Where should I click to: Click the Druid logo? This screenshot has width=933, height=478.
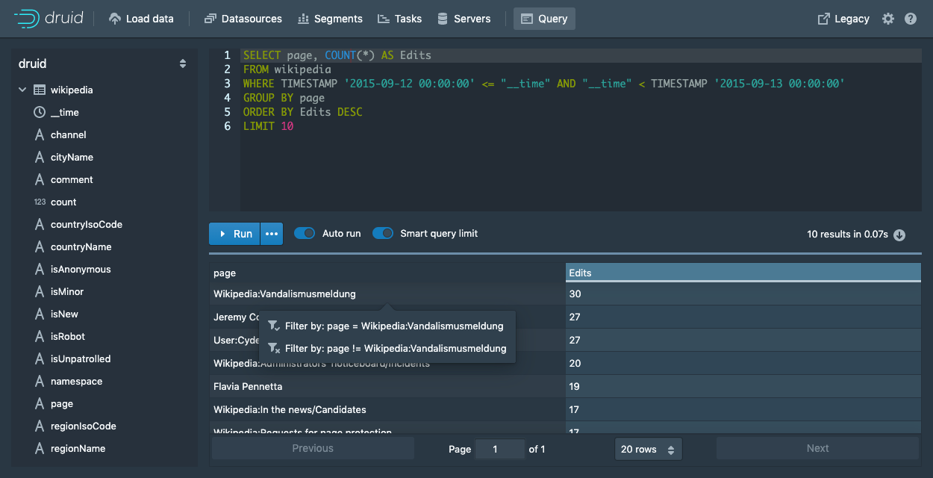click(49, 19)
